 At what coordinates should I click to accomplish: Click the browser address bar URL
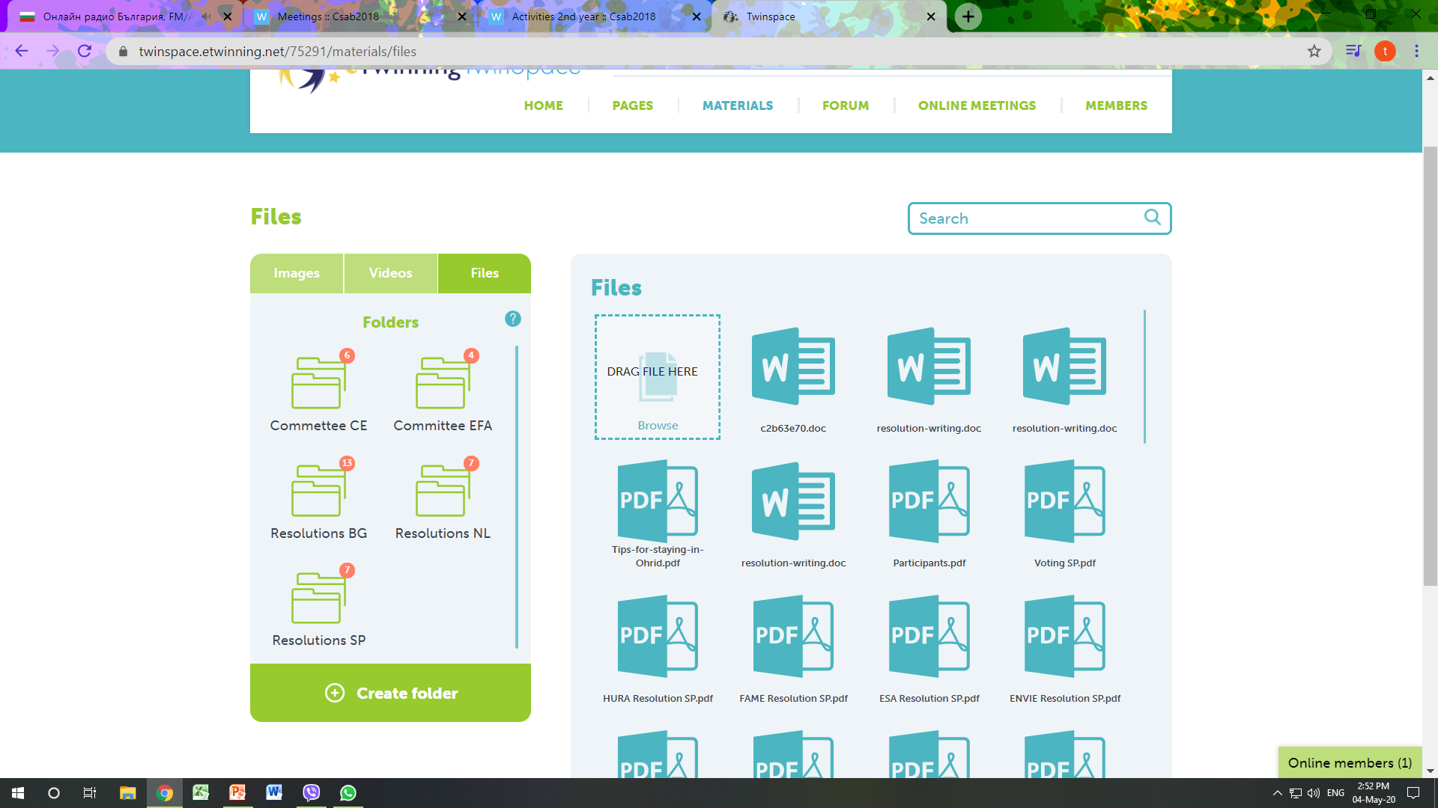click(x=278, y=51)
